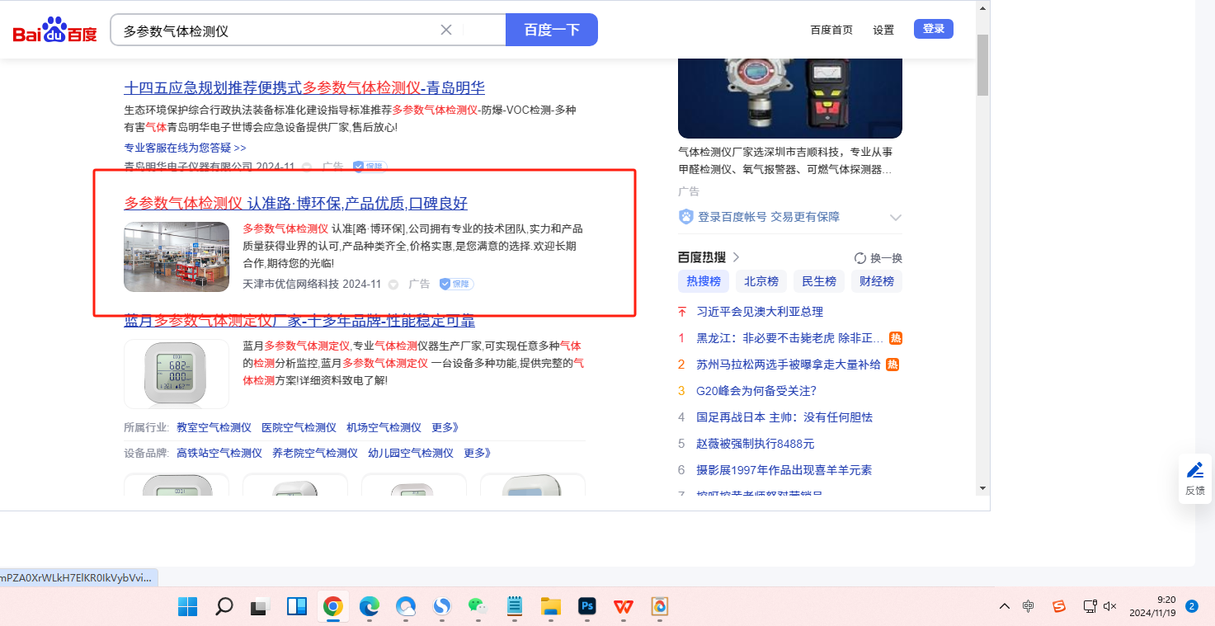Click 机场空气检测仪 link
This screenshot has width=1215, height=626.
coord(384,427)
